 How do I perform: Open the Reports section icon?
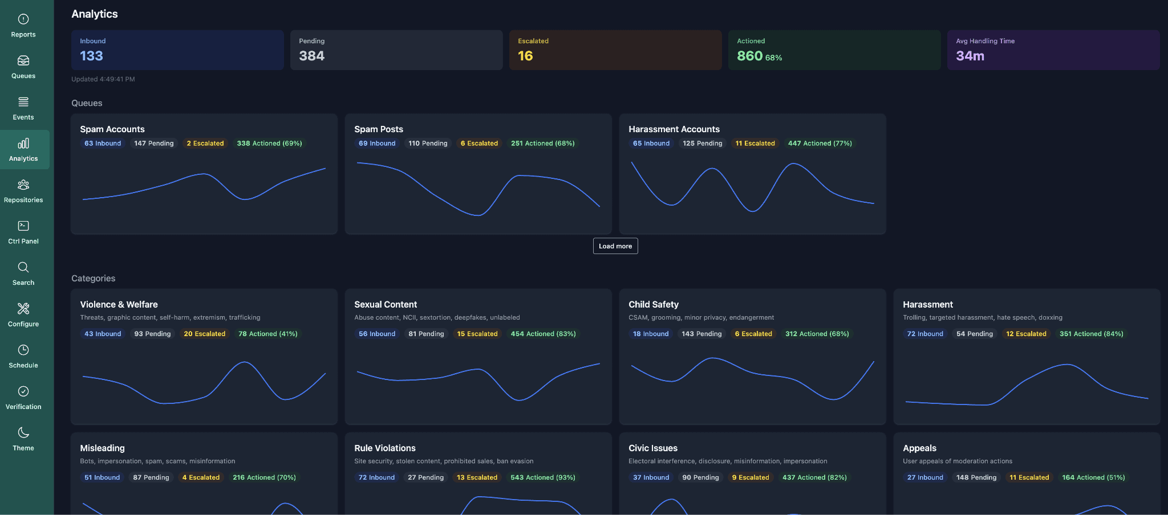point(23,19)
